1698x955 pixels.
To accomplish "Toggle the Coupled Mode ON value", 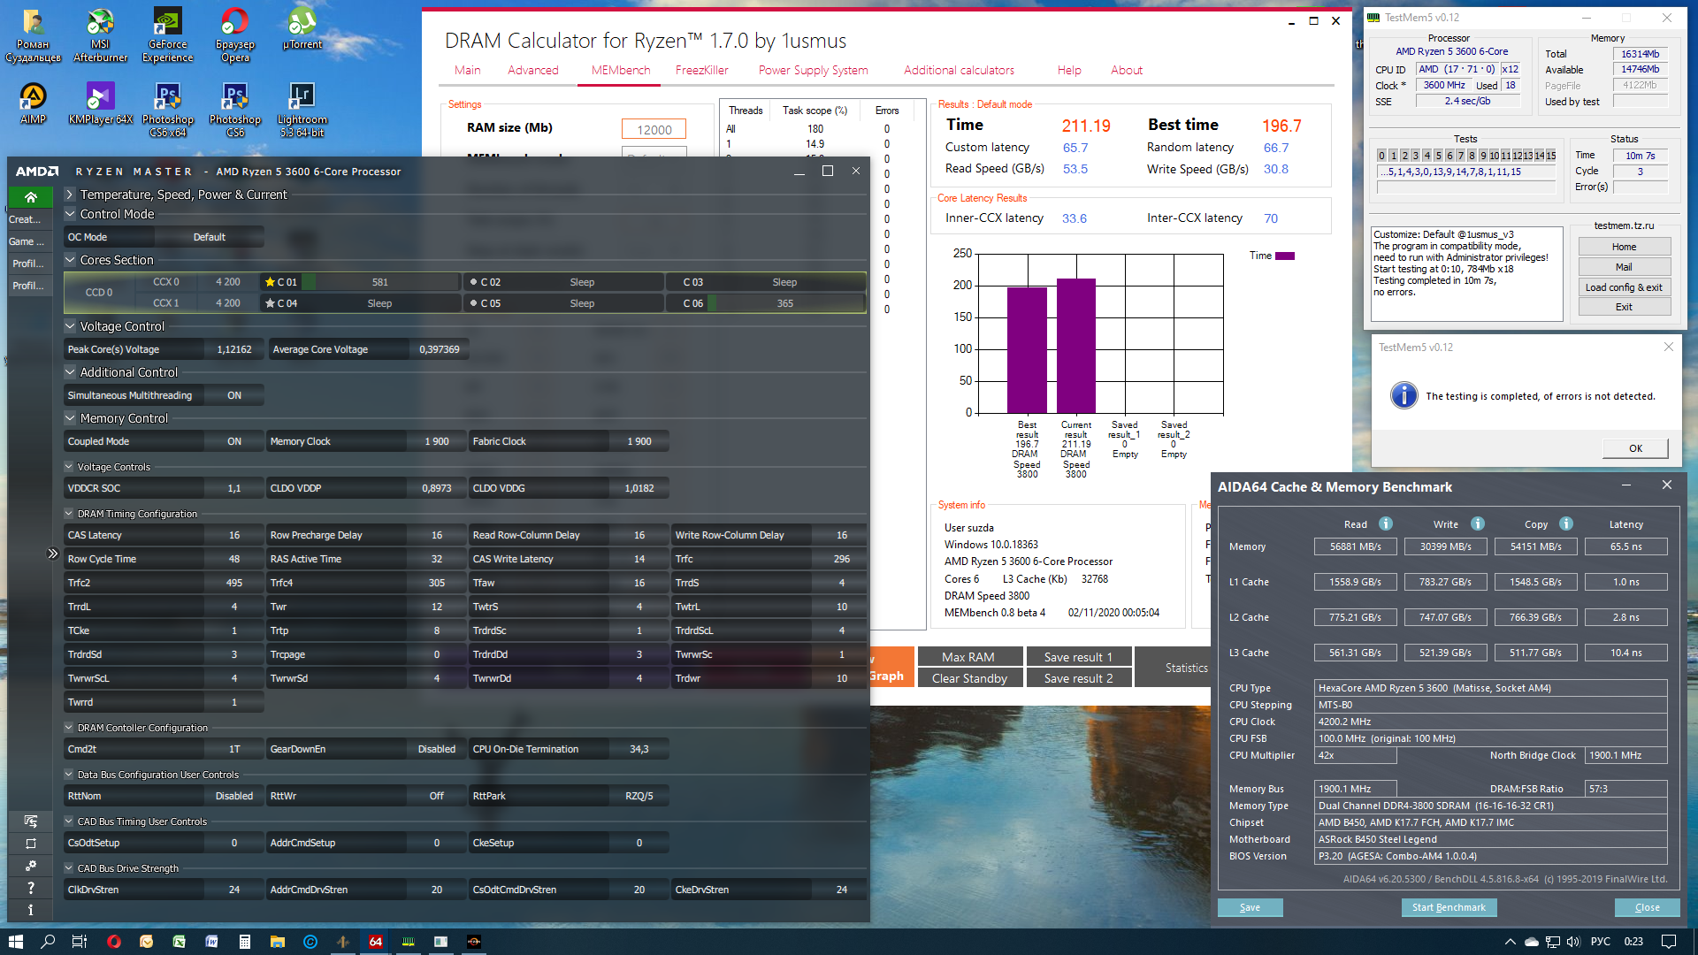I will pyautogui.click(x=233, y=441).
